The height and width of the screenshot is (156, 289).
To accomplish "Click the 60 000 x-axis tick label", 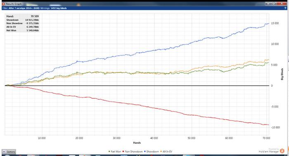I will point(229,138).
